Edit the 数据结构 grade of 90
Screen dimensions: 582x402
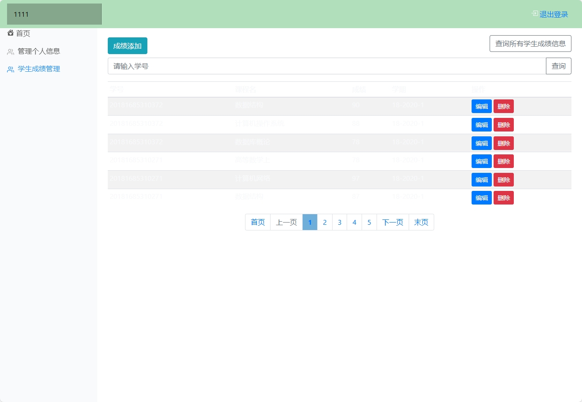pos(481,106)
